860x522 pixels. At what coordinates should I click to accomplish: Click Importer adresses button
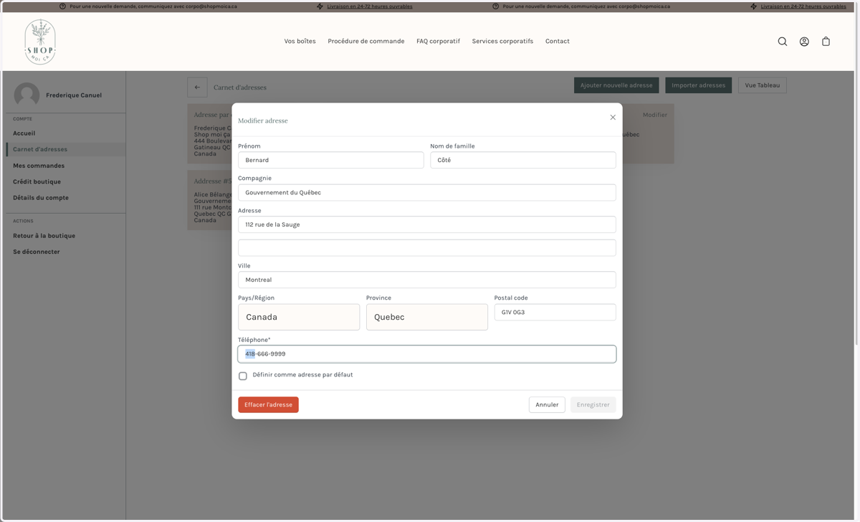[699, 85]
